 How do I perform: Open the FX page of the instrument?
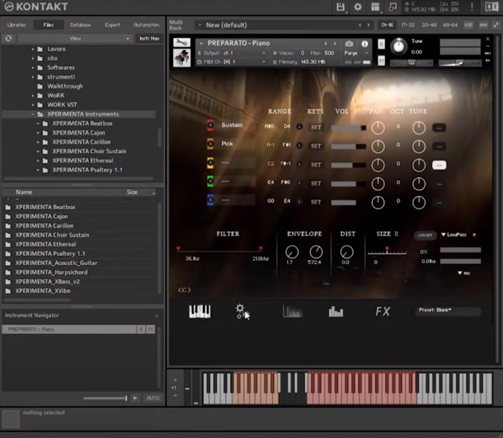click(x=382, y=311)
